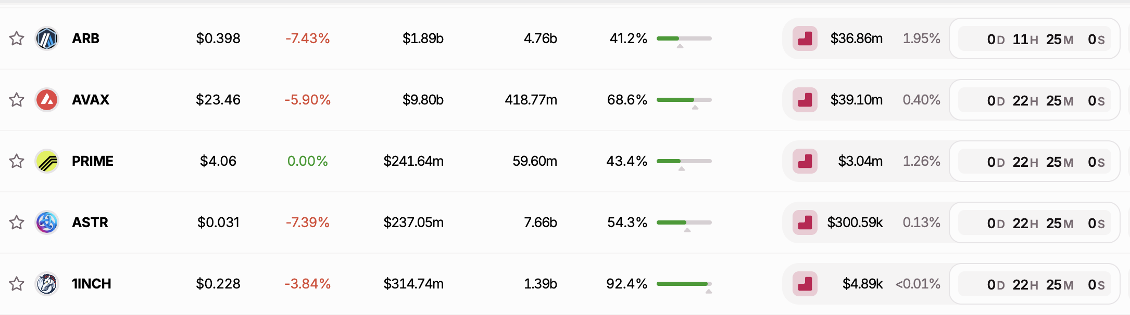
Task: Open the ARB token logo
Action: point(47,38)
